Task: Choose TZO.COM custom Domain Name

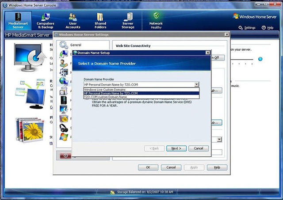Action: click(141, 97)
